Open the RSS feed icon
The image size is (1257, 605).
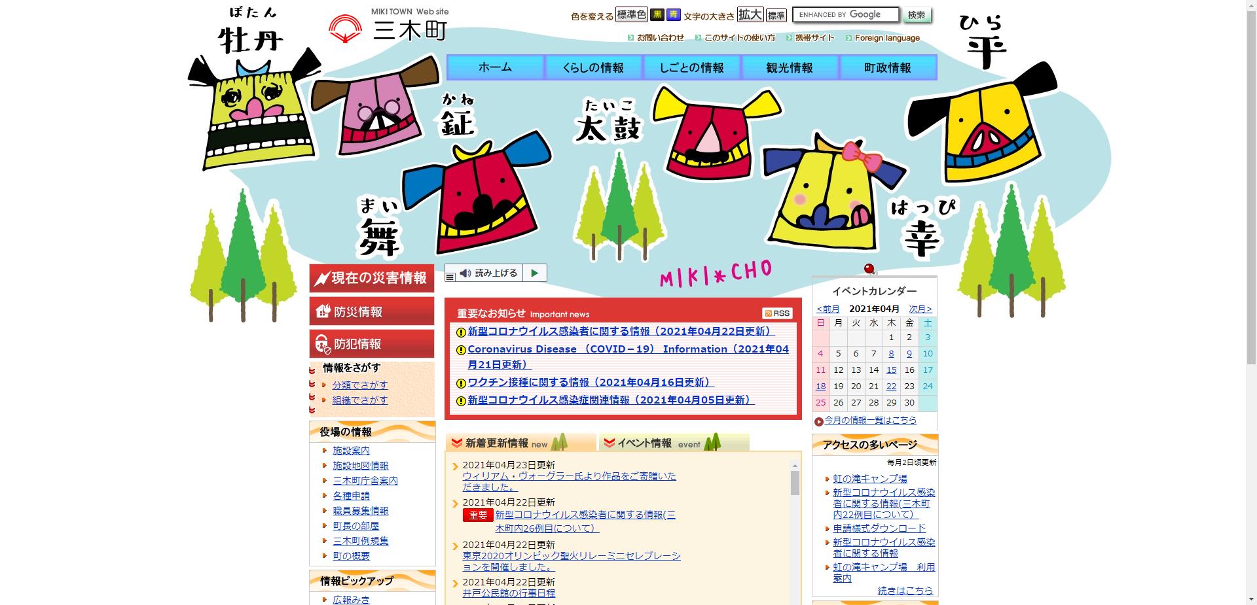pos(777,313)
